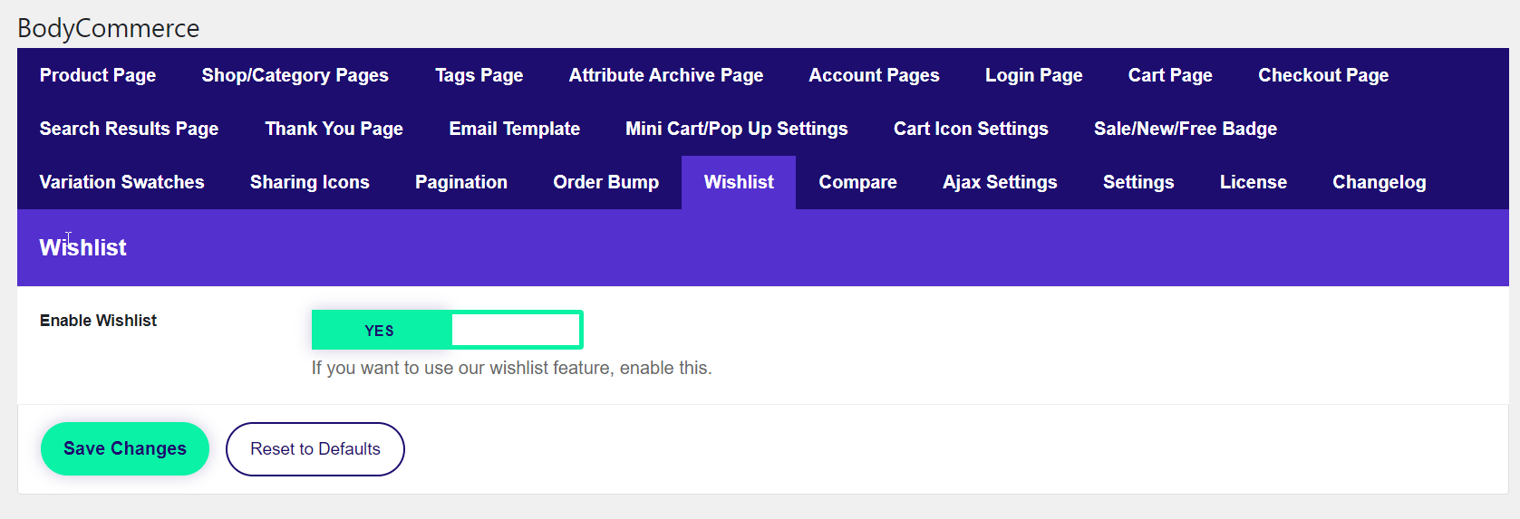This screenshot has height=519, width=1520.
Task: Open Account Pages settings tab
Action: (874, 75)
